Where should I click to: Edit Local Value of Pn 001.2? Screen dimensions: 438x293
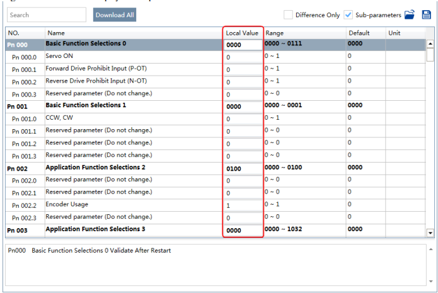(x=243, y=144)
